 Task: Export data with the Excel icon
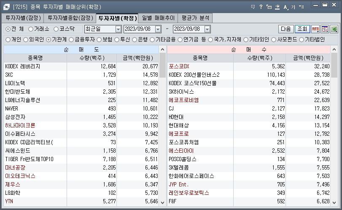tap(334, 29)
